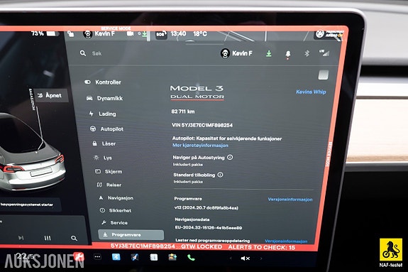Open Versjonsinformasjon link next to Programvare
The image size is (408, 272).
tap(290, 200)
